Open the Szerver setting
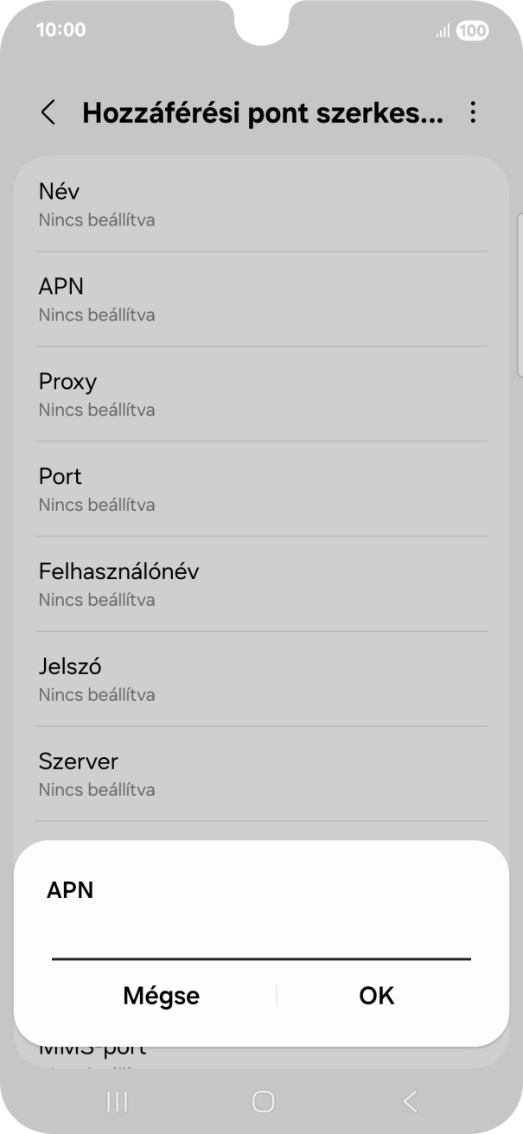 (259, 774)
